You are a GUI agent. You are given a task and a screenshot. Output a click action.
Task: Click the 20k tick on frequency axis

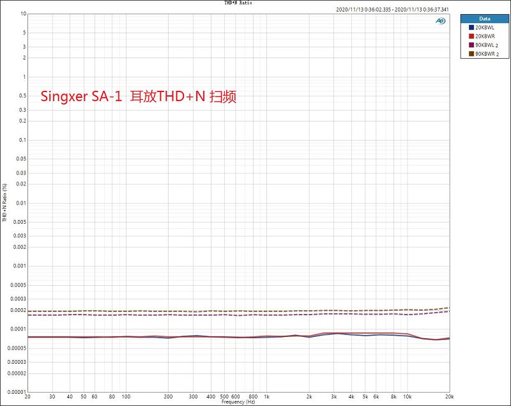(x=449, y=396)
